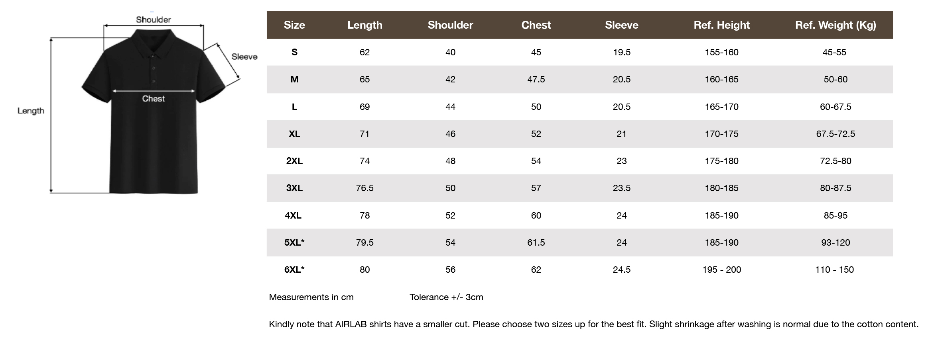Select the Length column header
This screenshot has height=338, width=928.
(x=365, y=25)
